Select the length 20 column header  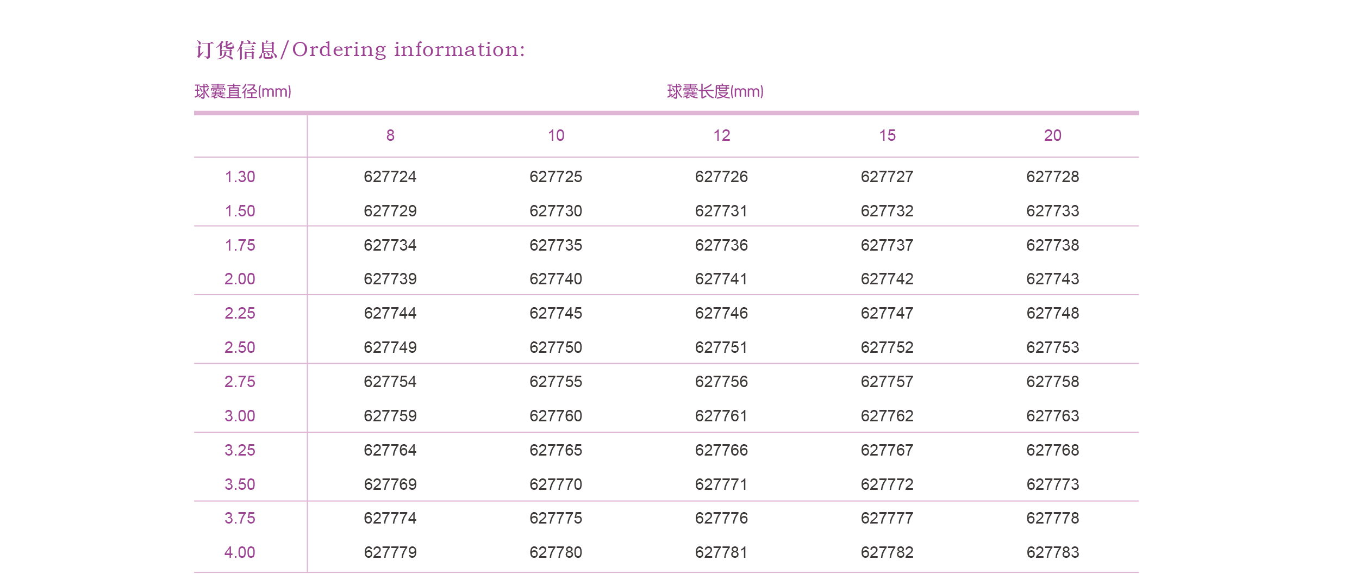coord(1052,135)
